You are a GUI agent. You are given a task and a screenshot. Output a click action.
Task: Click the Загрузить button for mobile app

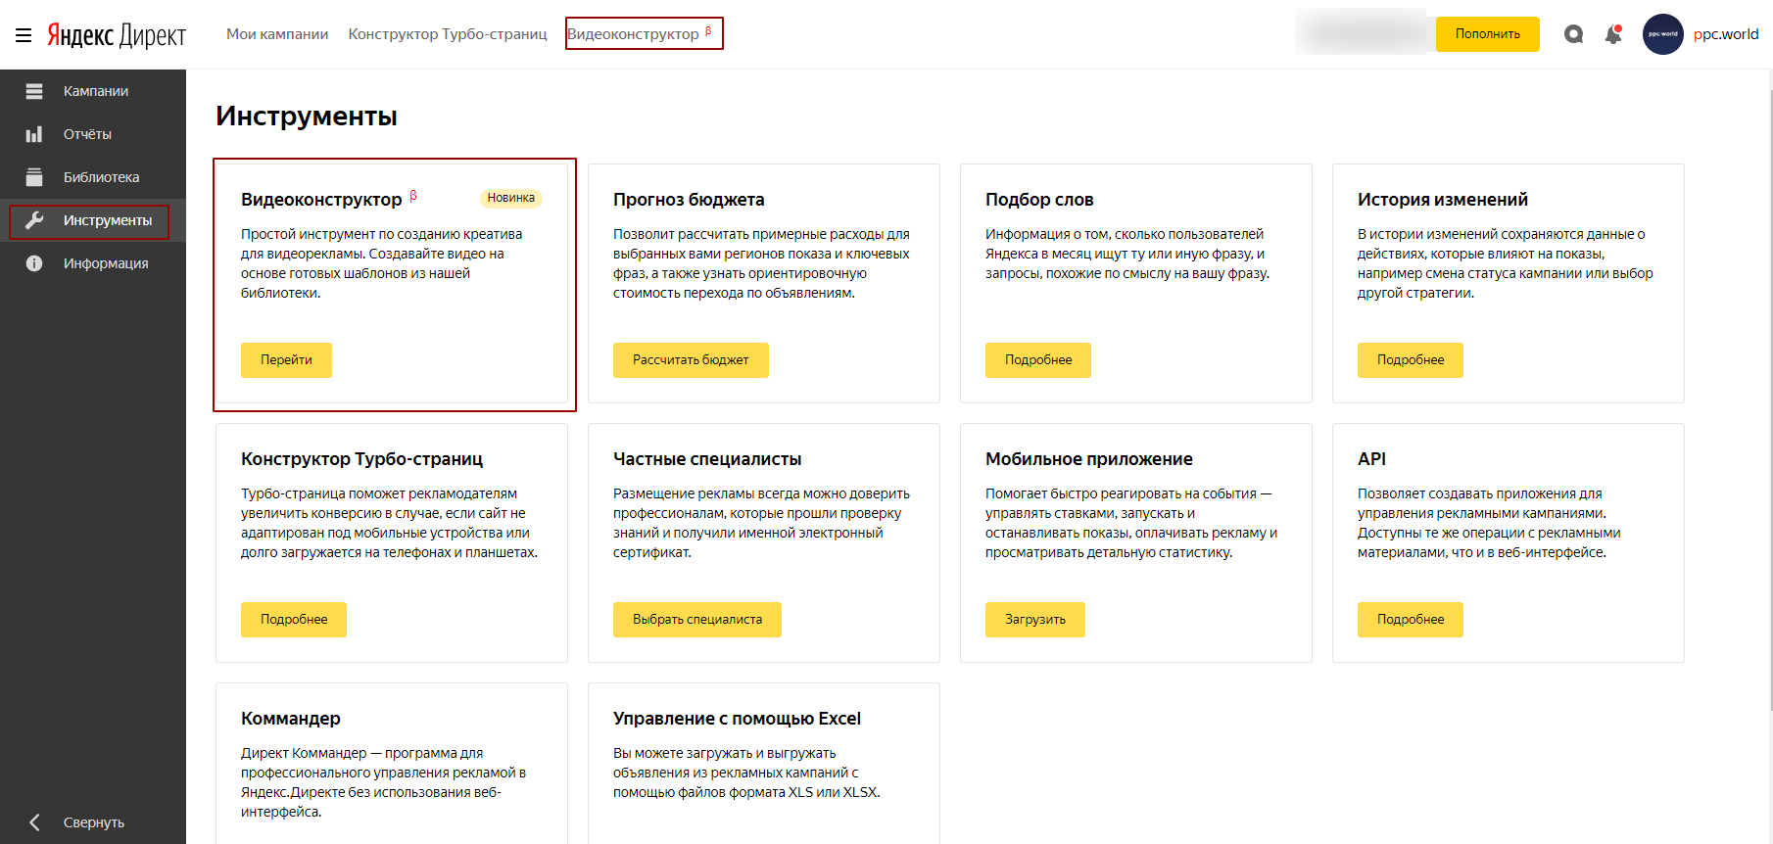click(x=1035, y=620)
